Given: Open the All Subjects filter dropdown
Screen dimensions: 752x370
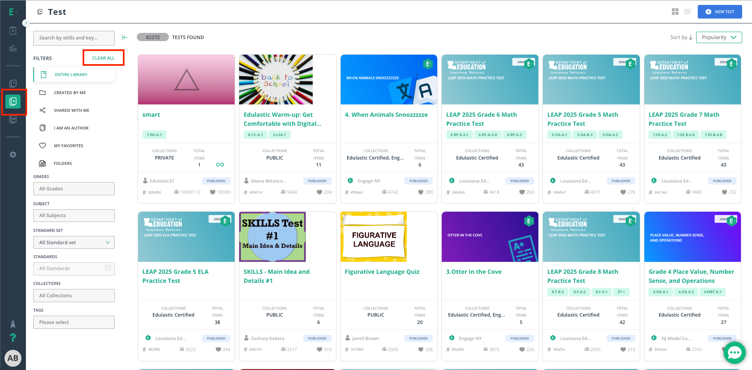Looking at the screenshot, I should click(74, 215).
